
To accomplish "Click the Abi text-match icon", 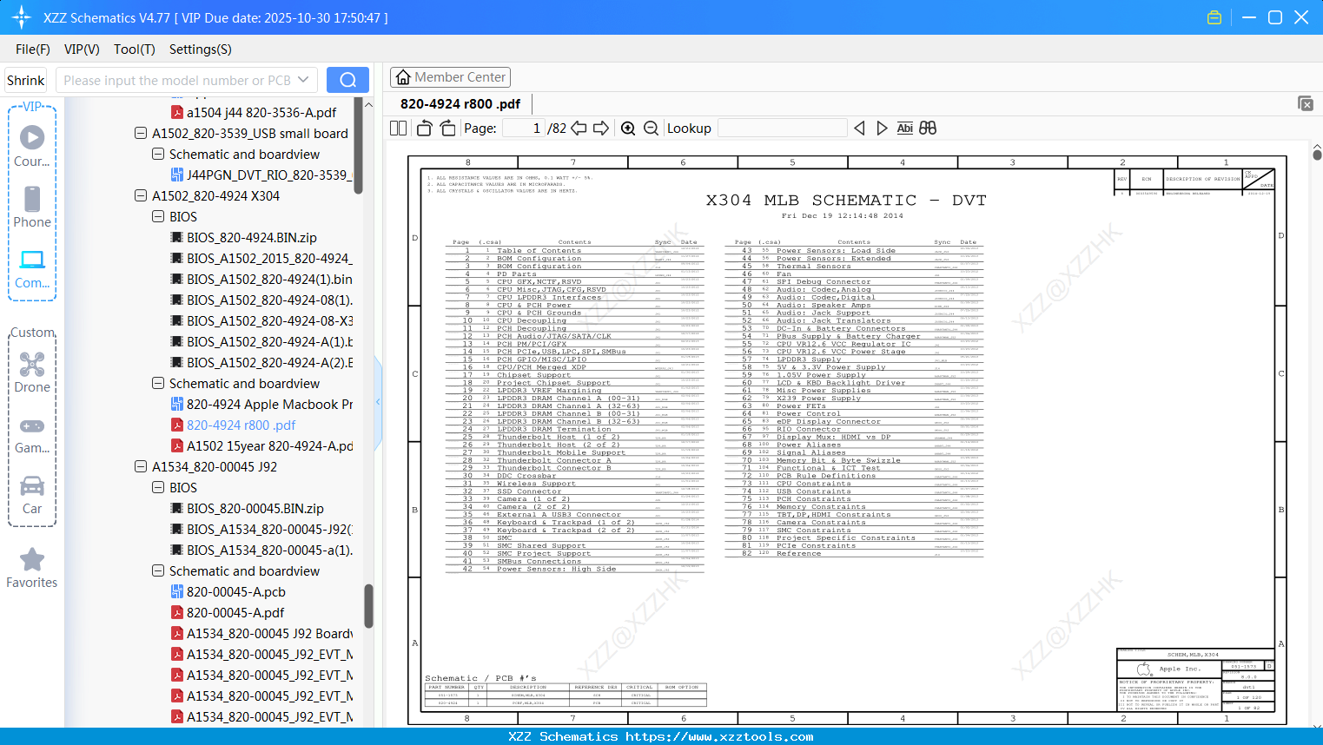I will [904, 129].
